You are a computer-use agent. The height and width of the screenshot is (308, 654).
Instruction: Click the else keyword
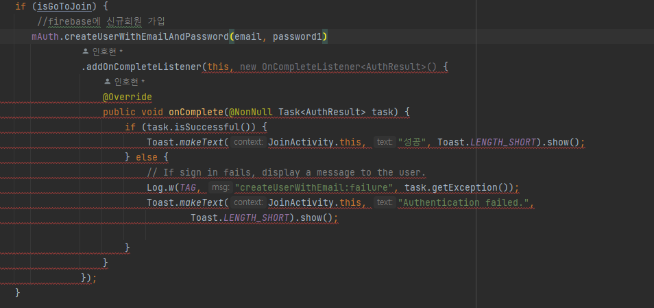pos(147,157)
